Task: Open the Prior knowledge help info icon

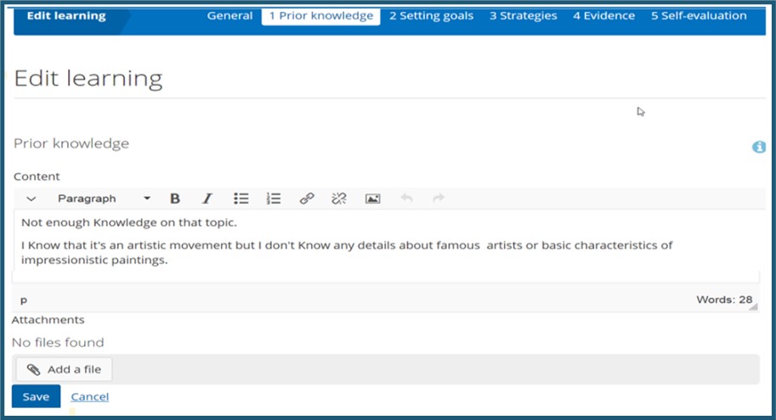Action: click(x=759, y=147)
